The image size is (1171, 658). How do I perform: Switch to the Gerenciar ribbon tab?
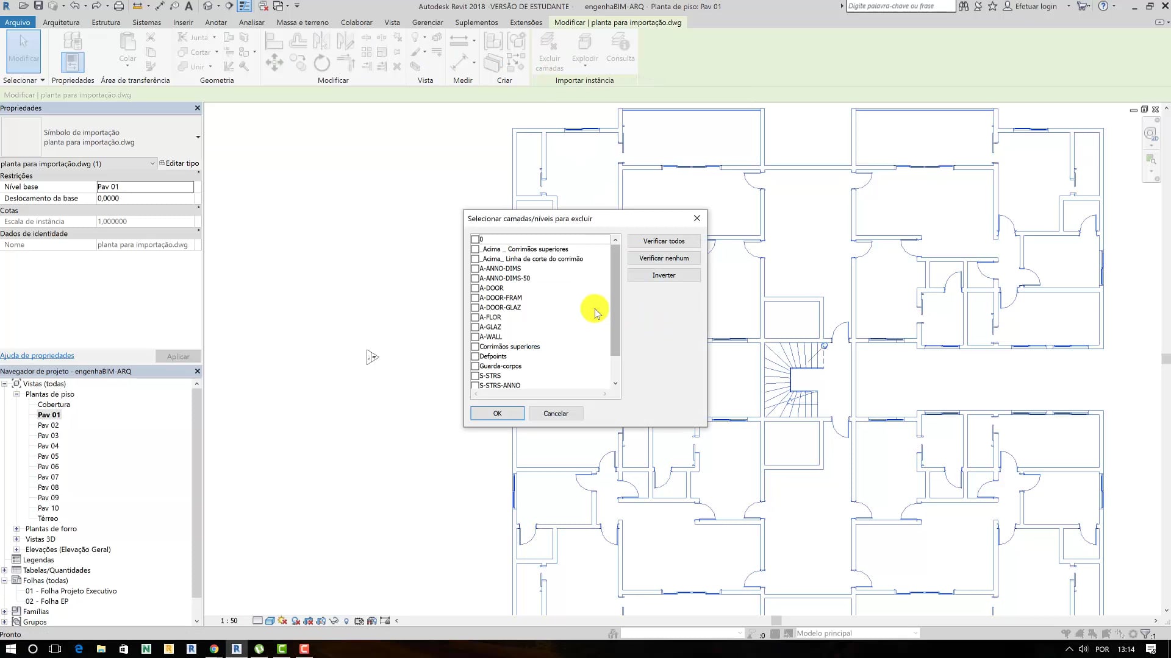(x=428, y=23)
